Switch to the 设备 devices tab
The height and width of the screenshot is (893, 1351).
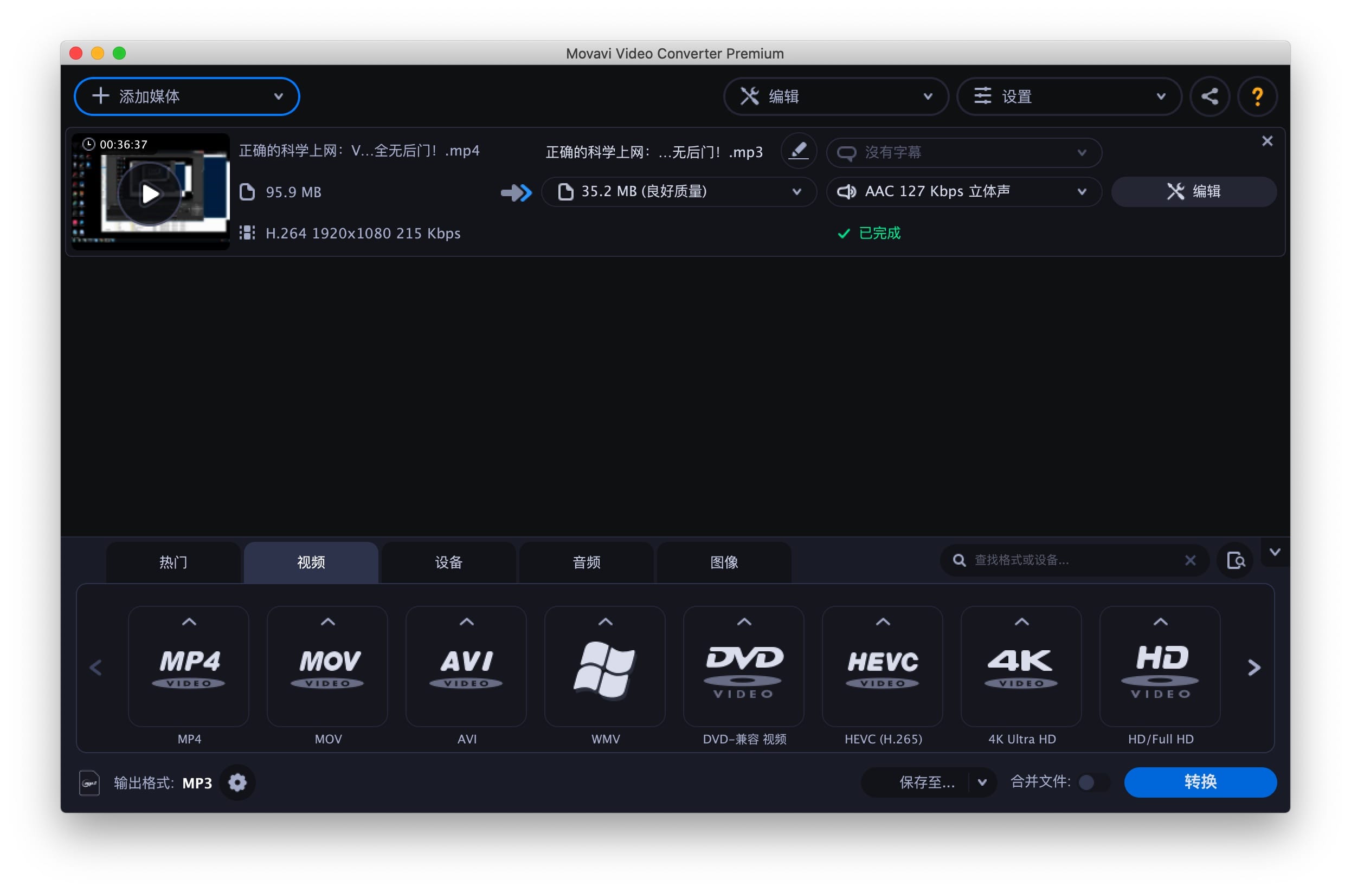(x=448, y=562)
